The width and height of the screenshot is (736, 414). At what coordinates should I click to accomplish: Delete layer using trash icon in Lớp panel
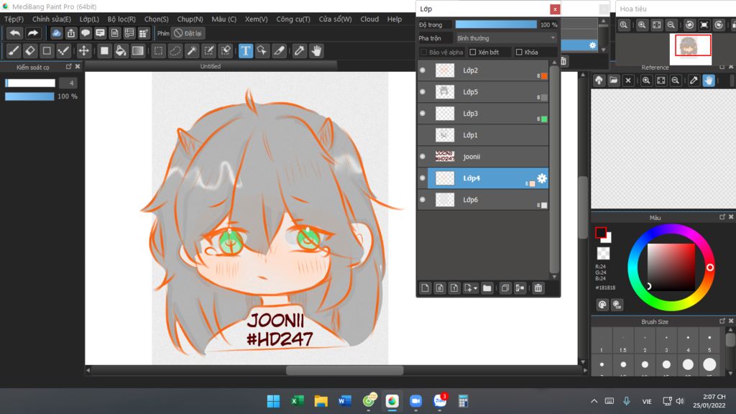click(538, 287)
